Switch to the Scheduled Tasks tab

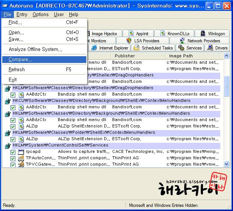pyautogui.click(x=153, y=48)
